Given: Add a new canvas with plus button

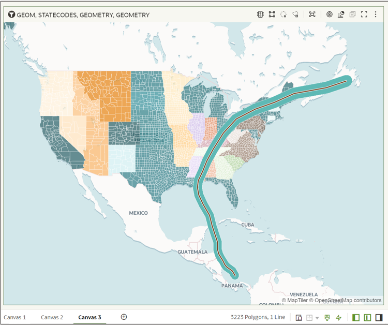Looking at the screenshot, I should pyautogui.click(x=124, y=317).
